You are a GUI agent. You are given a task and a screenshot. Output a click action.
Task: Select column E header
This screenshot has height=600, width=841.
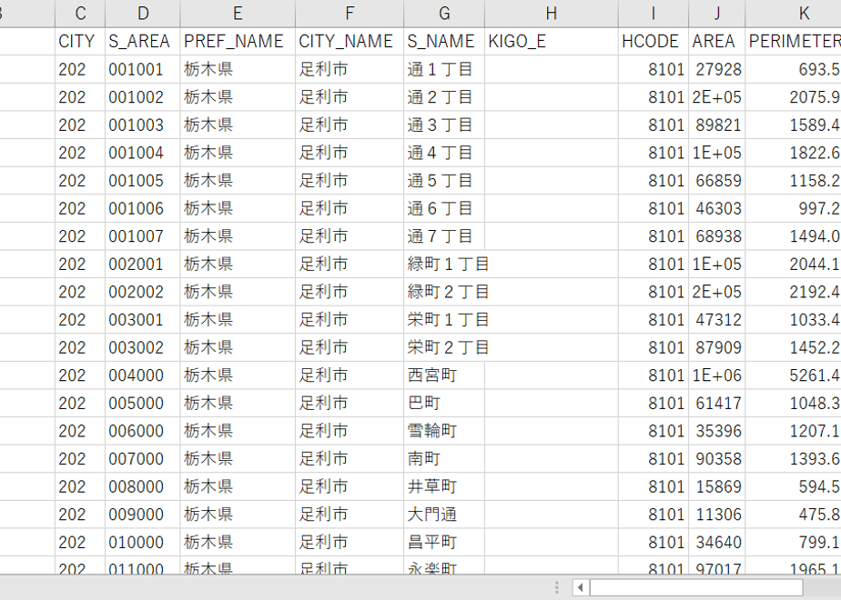click(x=238, y=14)
